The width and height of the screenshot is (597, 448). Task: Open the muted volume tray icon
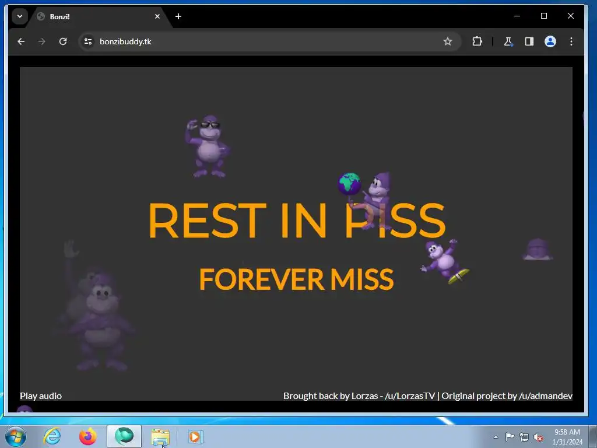[538, 437]
